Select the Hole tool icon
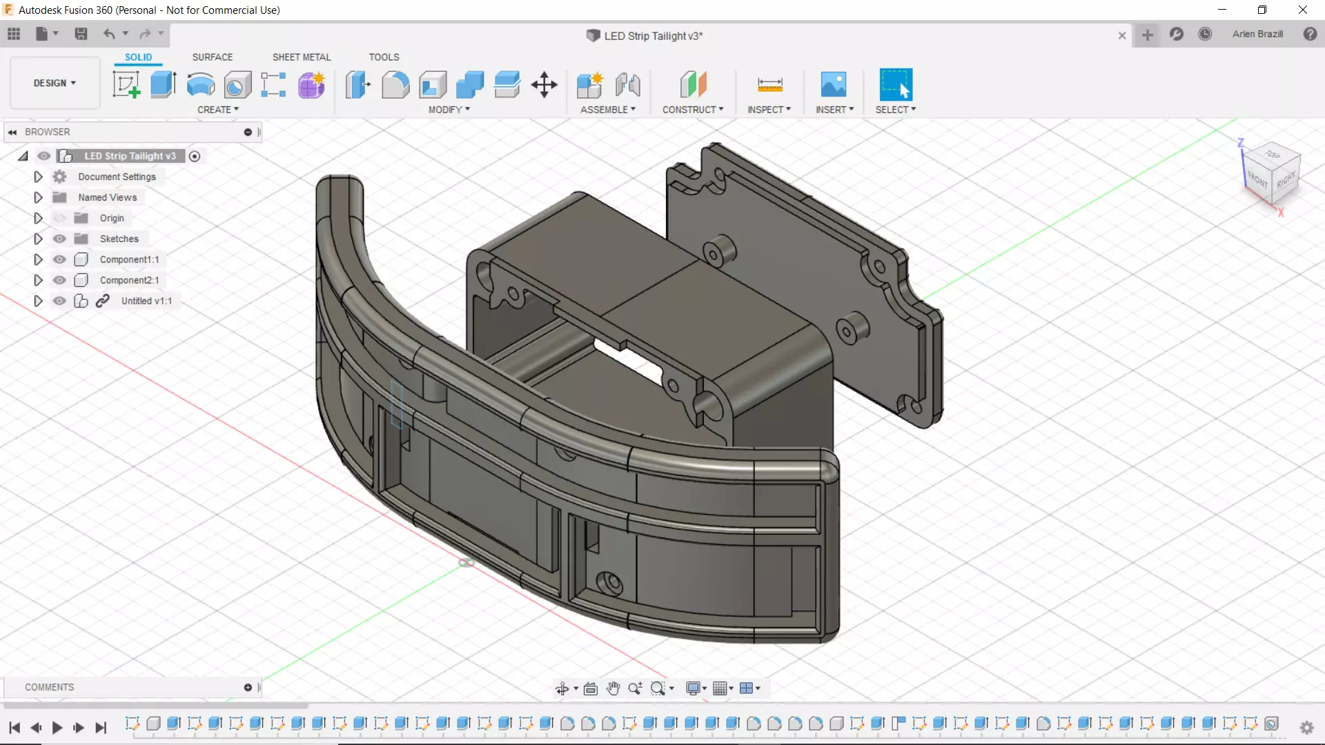Screen dimensions: 1325x745 (237, 85)
